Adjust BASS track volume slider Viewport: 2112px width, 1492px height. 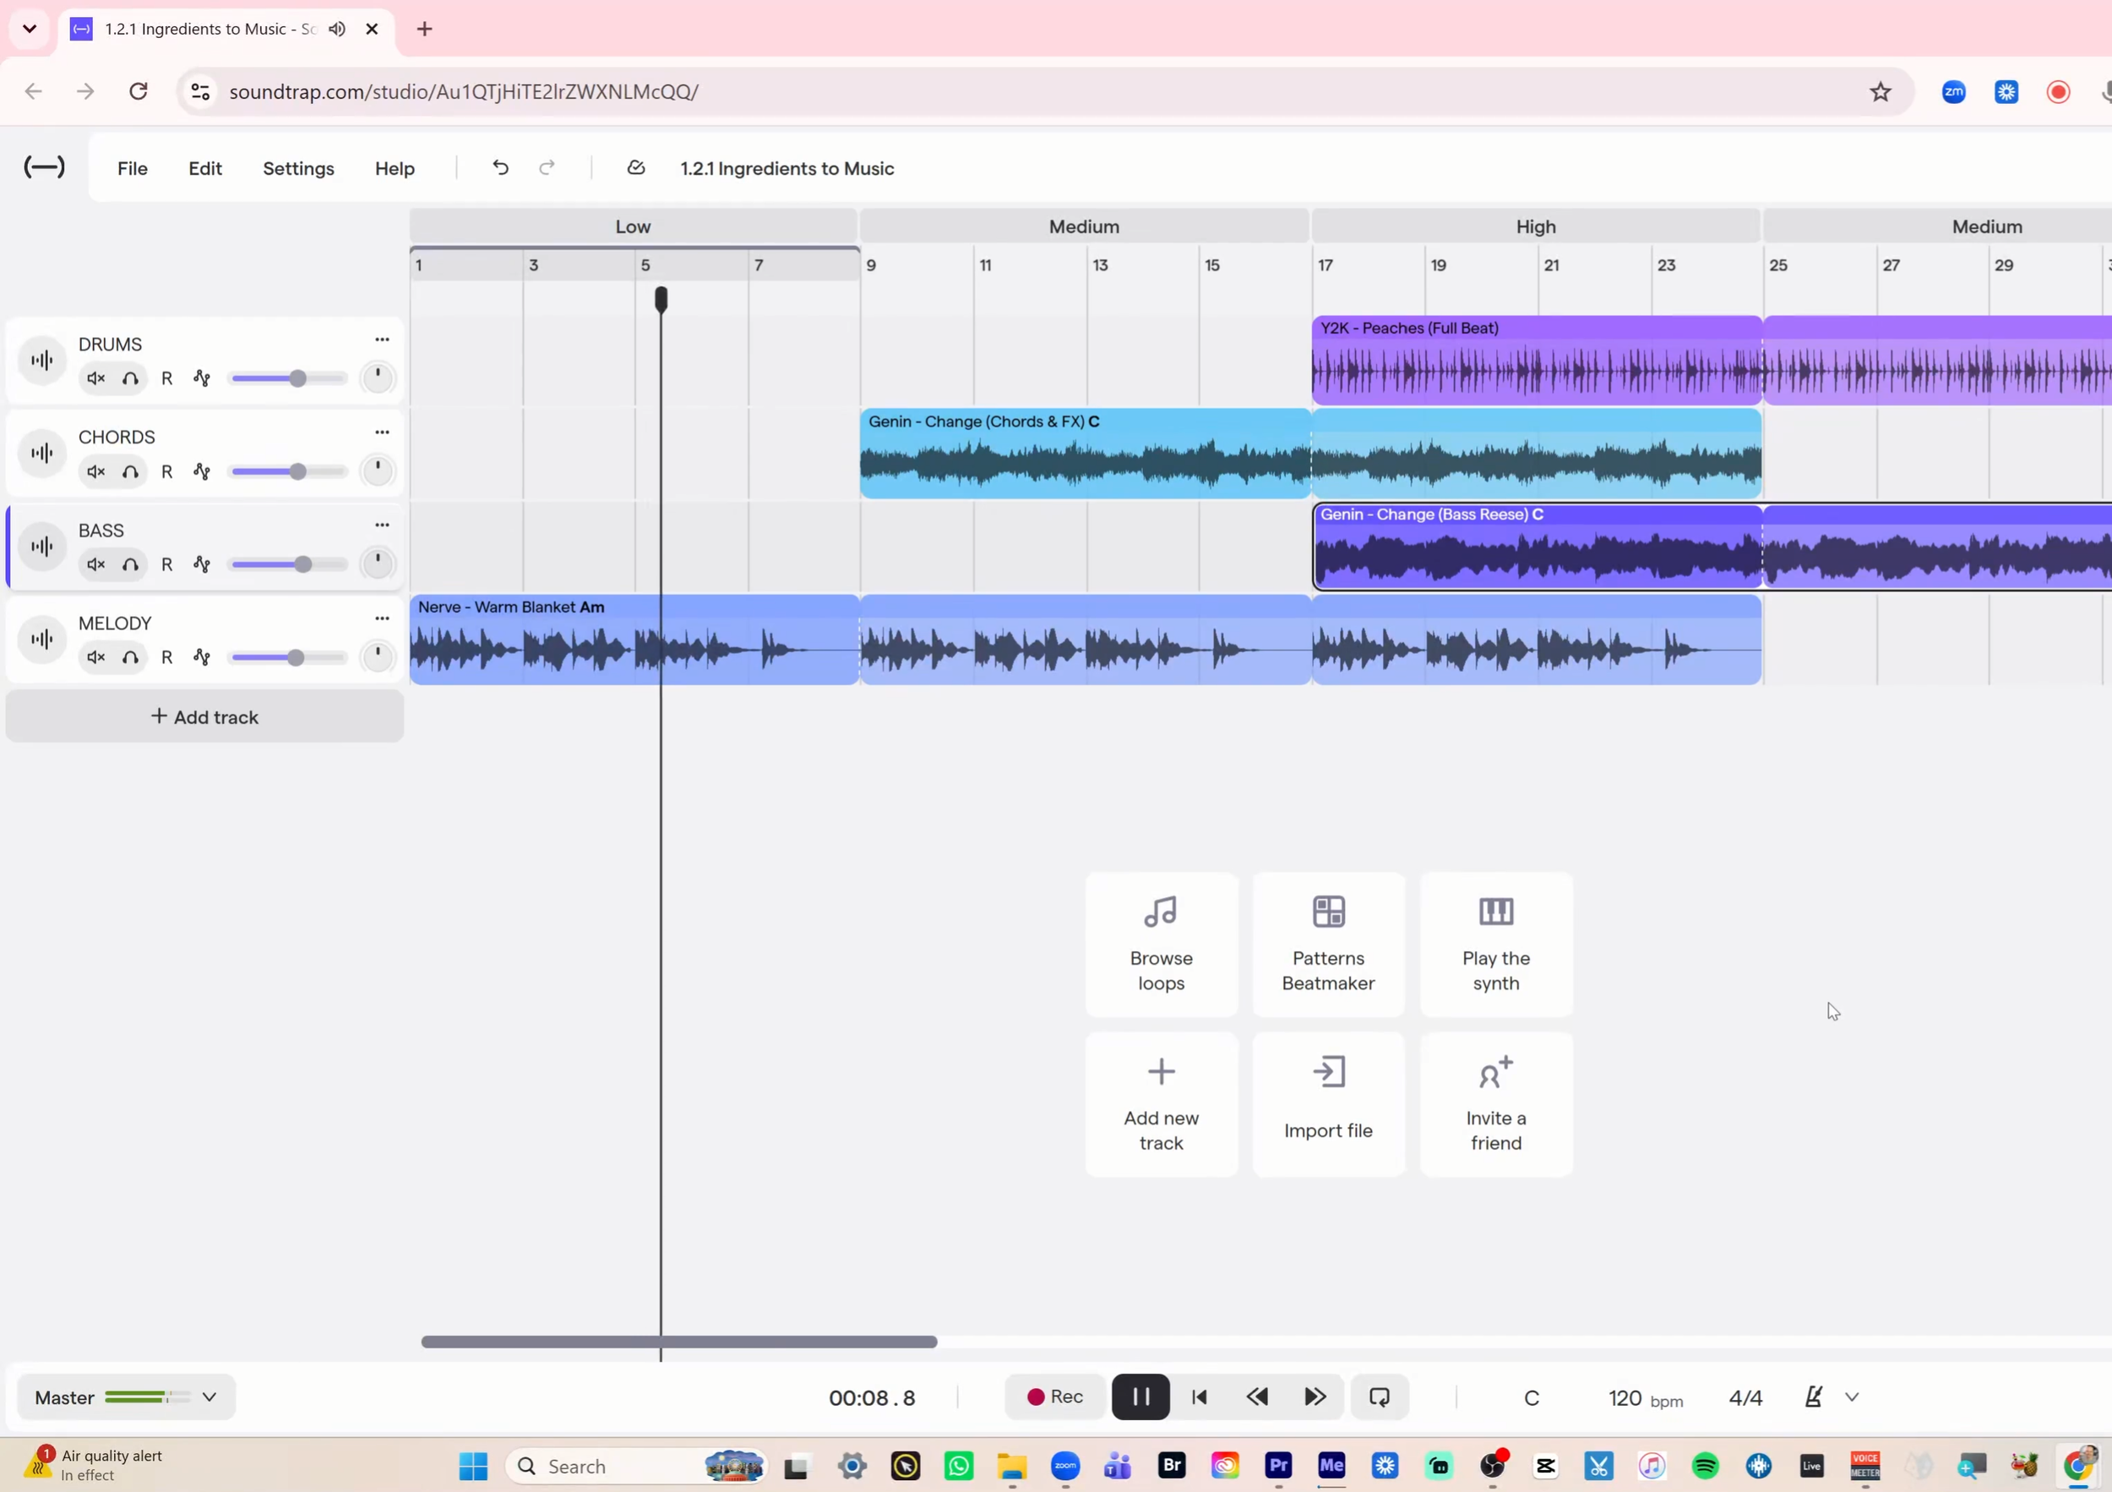[x=289, y=565]
